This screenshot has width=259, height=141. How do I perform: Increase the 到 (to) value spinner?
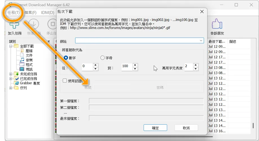point(135,65)
